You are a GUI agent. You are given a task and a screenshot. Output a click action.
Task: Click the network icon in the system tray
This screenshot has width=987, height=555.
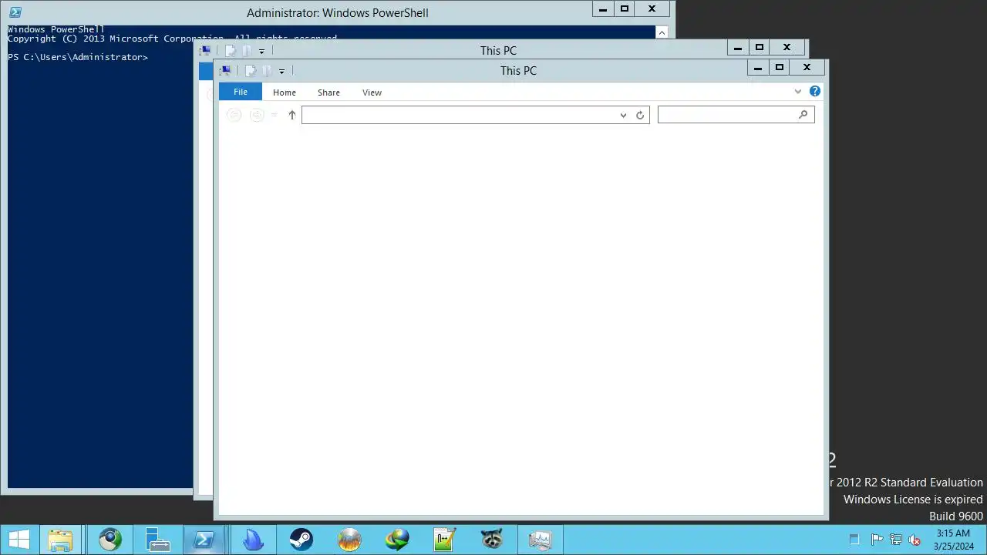[x=896, y=540]
